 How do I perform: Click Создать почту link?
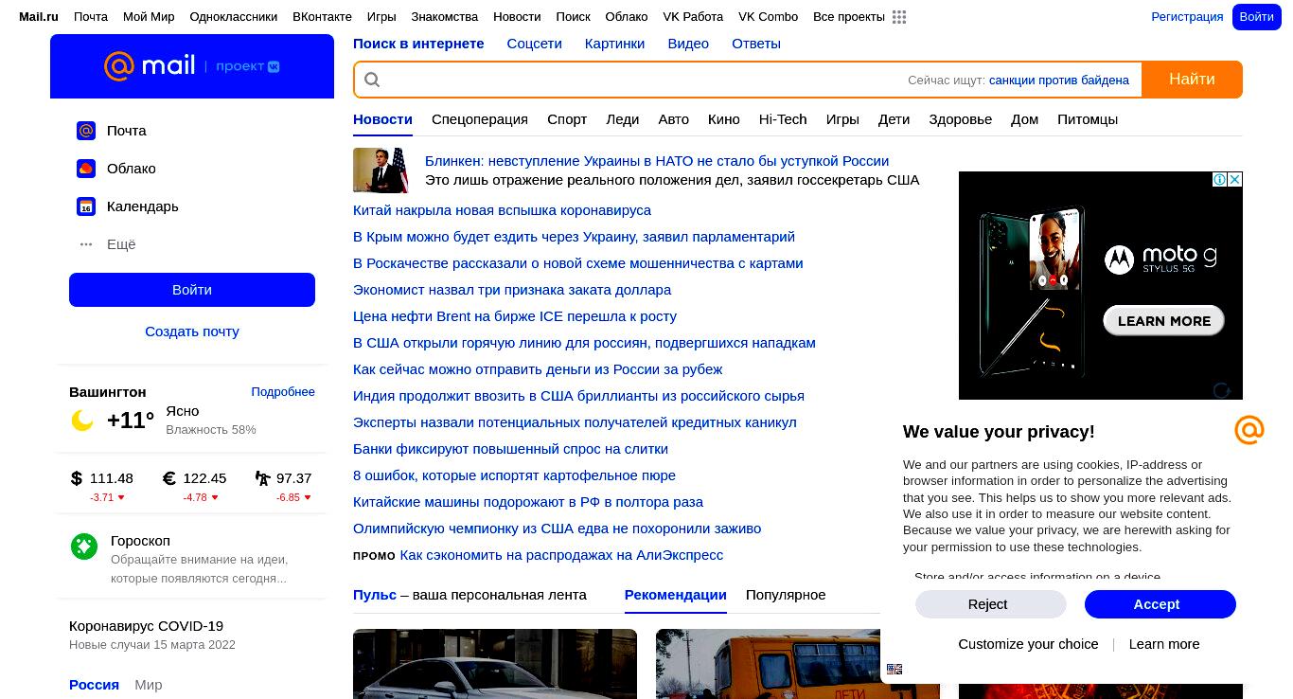click(192, 332)
